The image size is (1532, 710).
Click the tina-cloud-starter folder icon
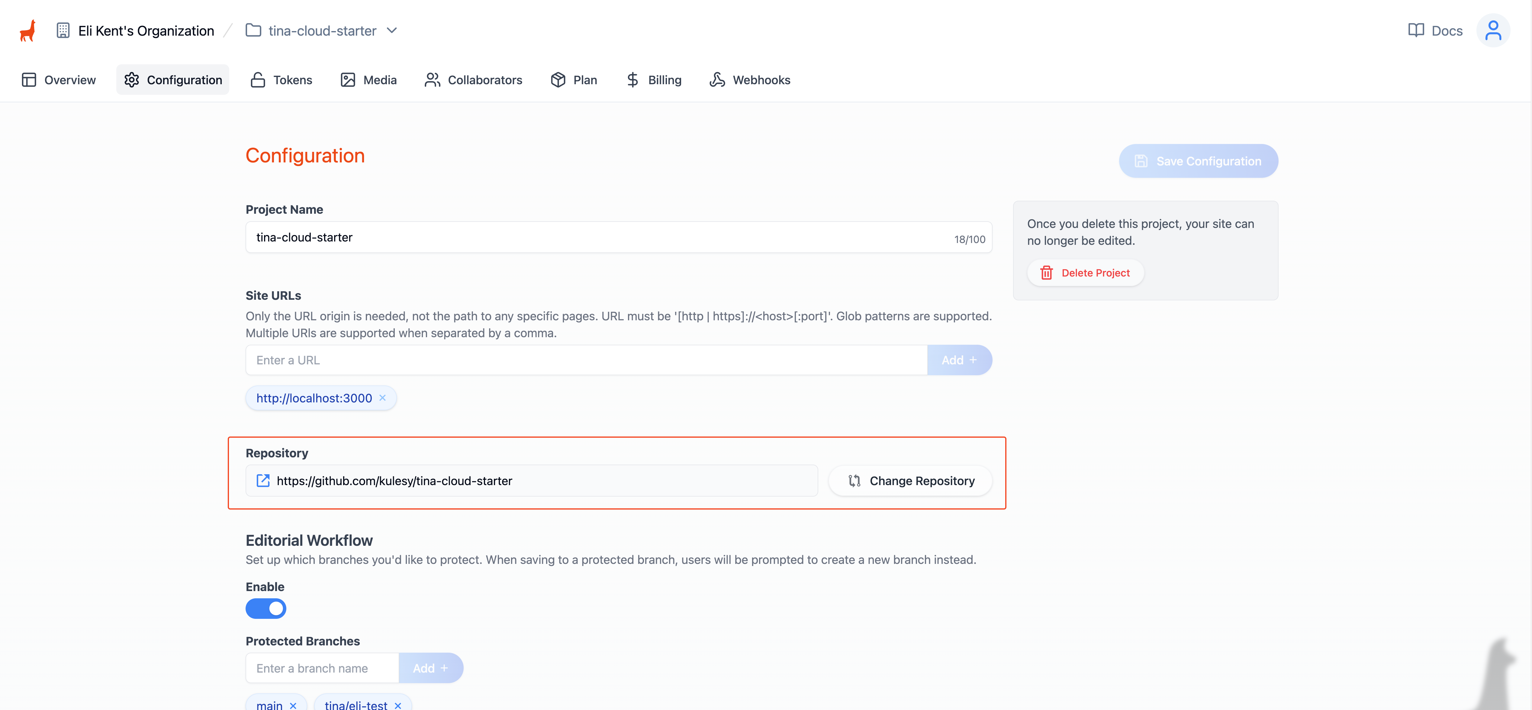(x=253, y=30)
